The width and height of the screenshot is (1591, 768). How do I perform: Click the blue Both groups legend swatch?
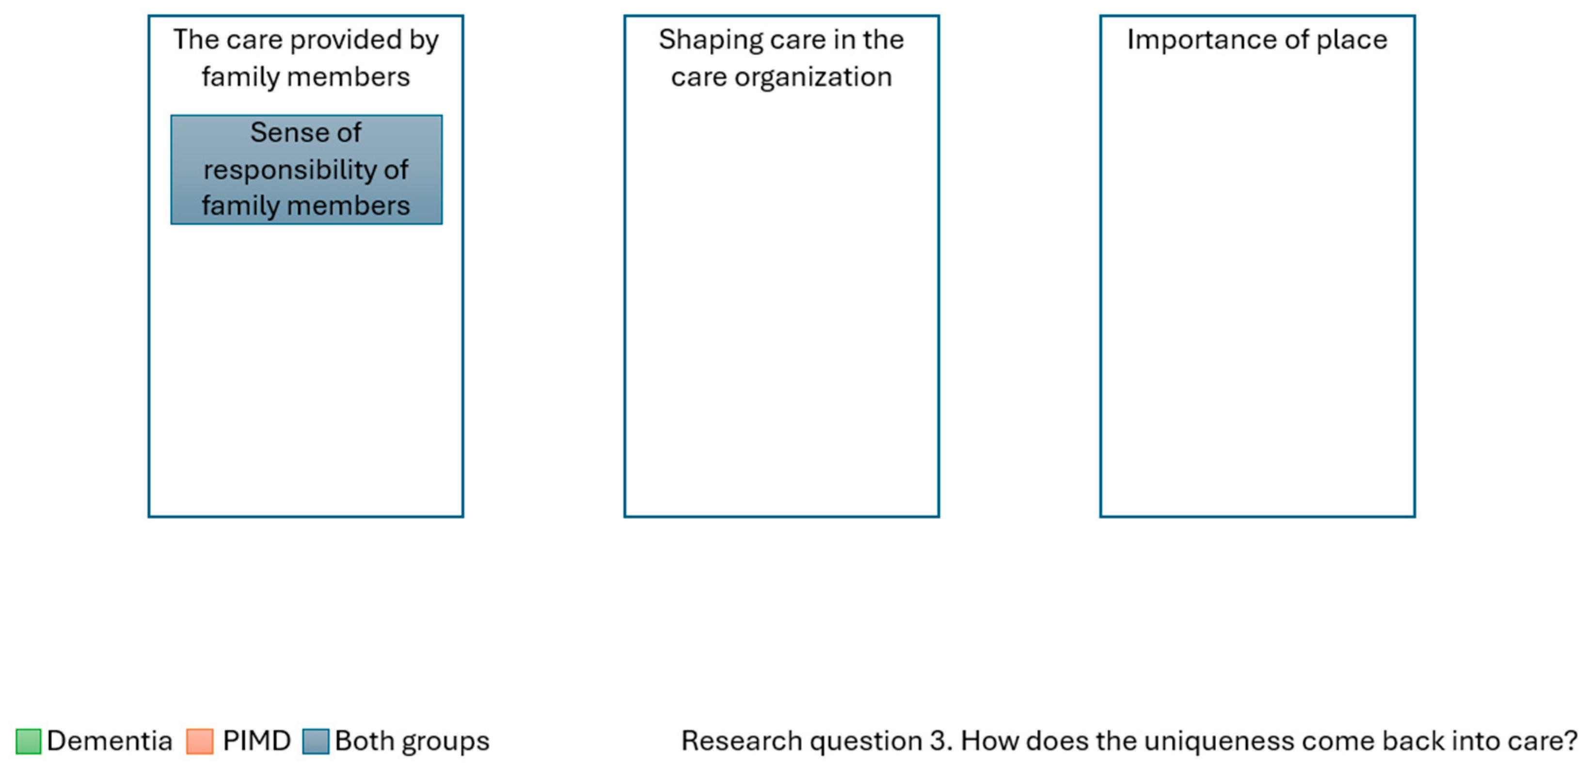coord(315,741)
